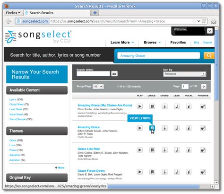Open vocal sheet for Grace Like Rain
224x194 pixels.
(x=189, y=150)
